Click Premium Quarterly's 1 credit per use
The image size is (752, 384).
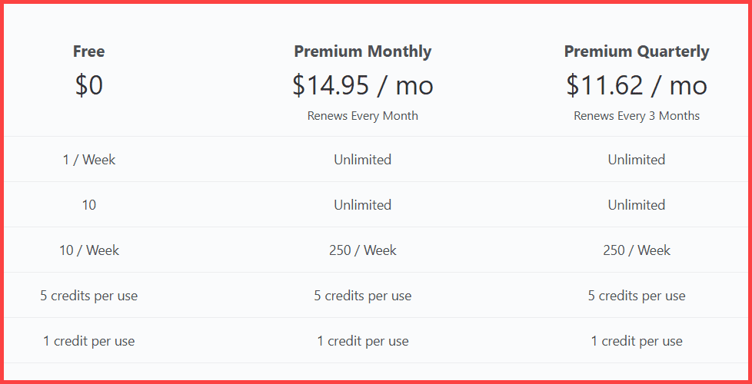[x=636, y=341]
